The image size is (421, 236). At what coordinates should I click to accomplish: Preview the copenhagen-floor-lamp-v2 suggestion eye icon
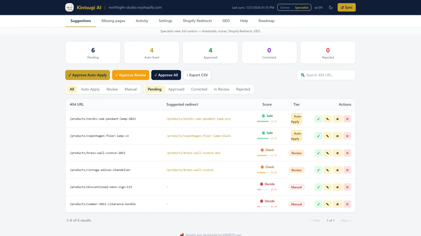(x=338, y=136)
